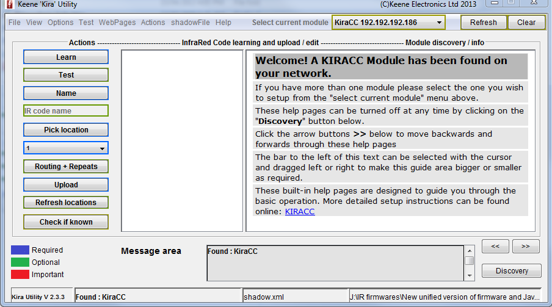Open the shadowFile menu
The image size is (552, 307).
tap(190, 23)
